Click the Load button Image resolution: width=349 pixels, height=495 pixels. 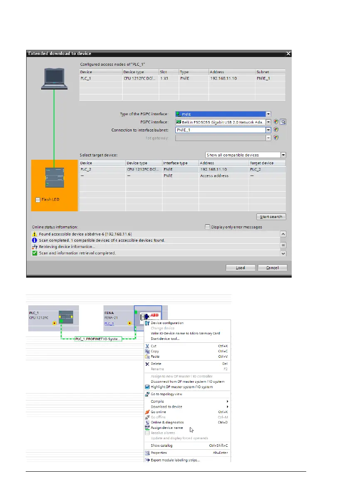coord(240,268)
